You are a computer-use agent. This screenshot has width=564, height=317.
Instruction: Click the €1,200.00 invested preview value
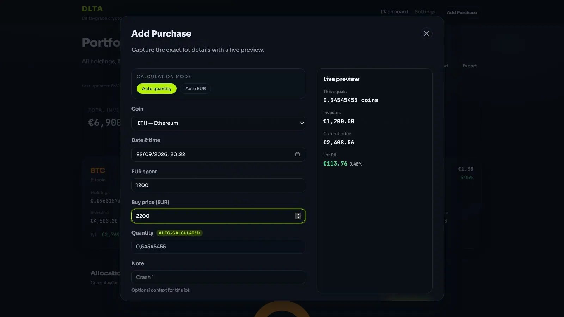click(x=339, y=122)
